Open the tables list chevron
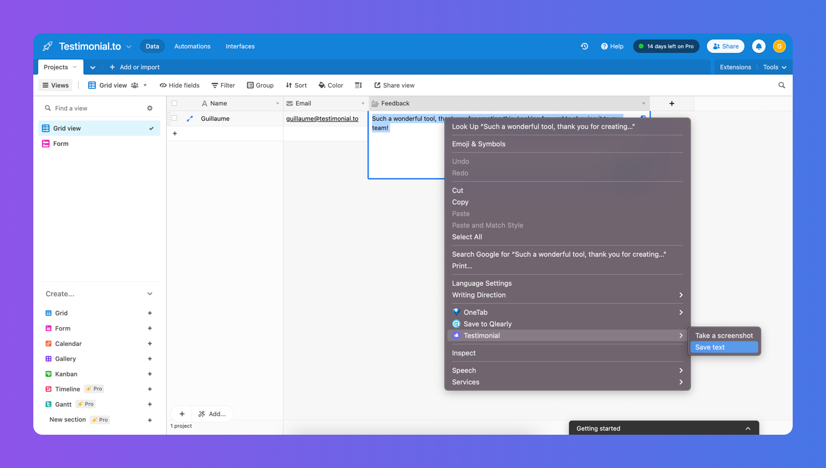The image size is (826, 468). 93,68
